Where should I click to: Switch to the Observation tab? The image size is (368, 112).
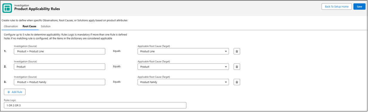pyautogui.click(x=11, y=26)
